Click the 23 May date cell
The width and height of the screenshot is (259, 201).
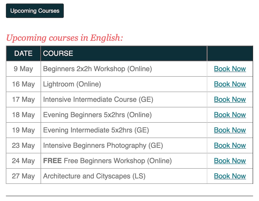pos(23,145)
